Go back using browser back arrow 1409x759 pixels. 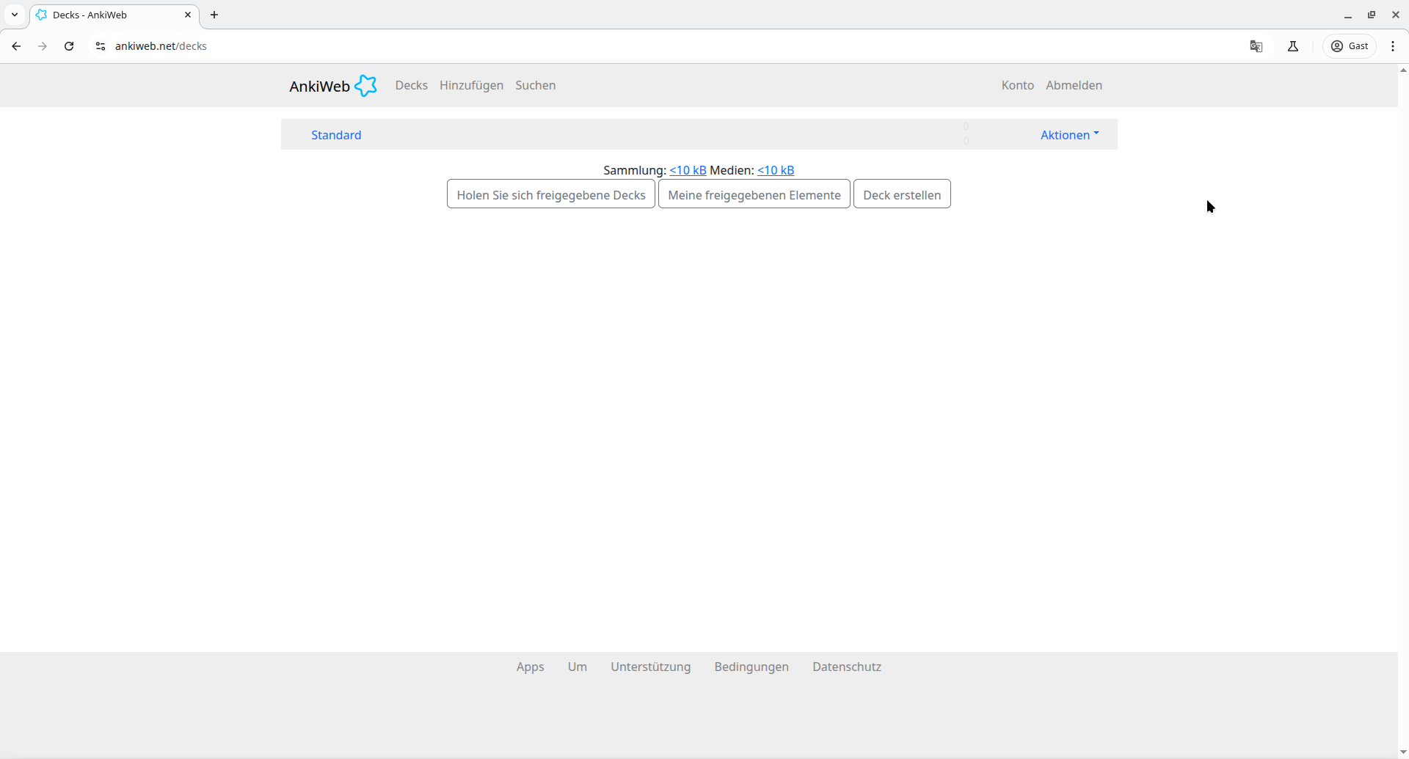16,46
